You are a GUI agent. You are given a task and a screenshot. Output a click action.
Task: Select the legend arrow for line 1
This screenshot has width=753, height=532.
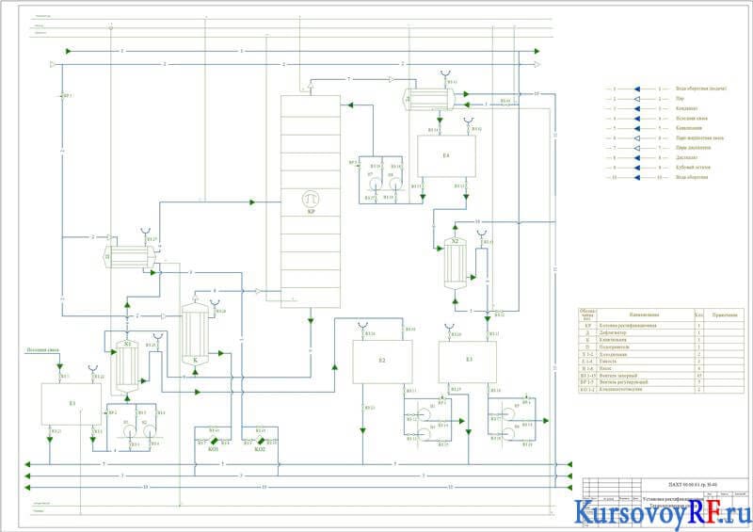(x=637, y=89)
